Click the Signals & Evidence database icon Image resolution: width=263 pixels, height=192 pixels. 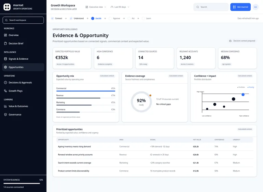(5, 59)
